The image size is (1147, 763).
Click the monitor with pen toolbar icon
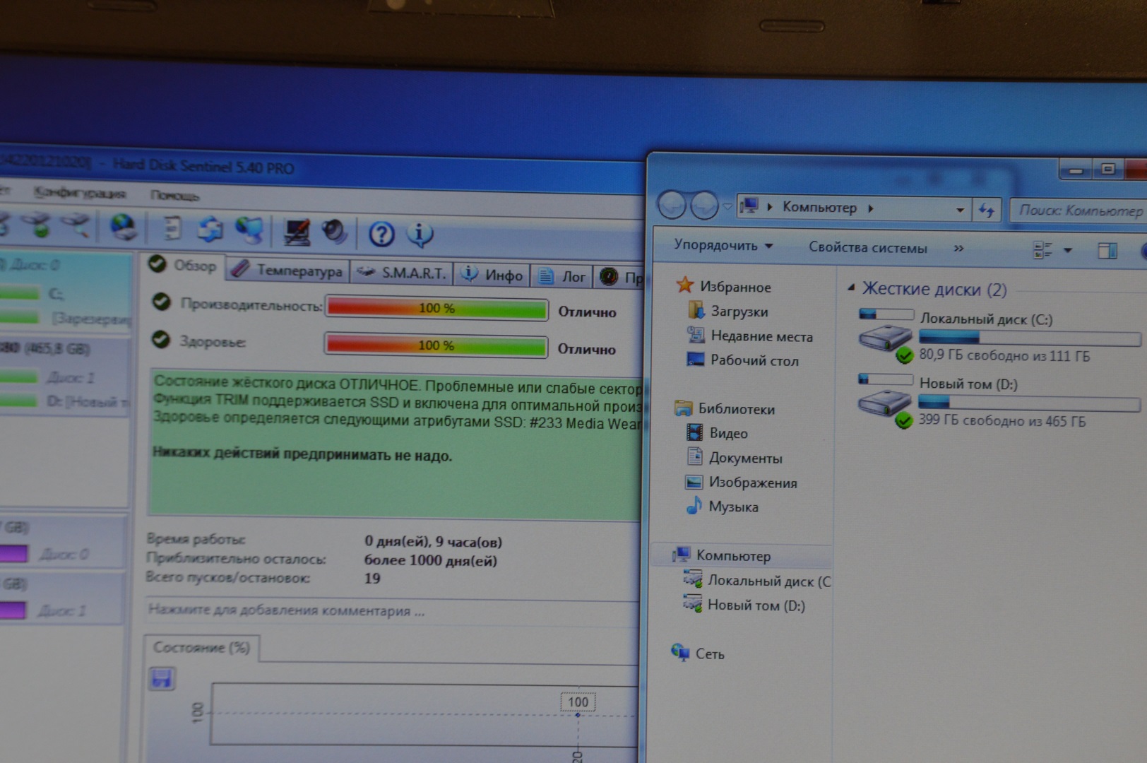297,232
